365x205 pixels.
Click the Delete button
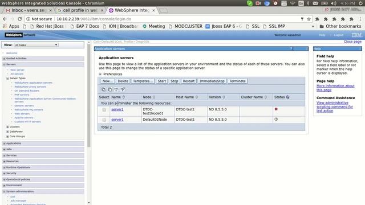pyautogui.click(x=123, y=81)
